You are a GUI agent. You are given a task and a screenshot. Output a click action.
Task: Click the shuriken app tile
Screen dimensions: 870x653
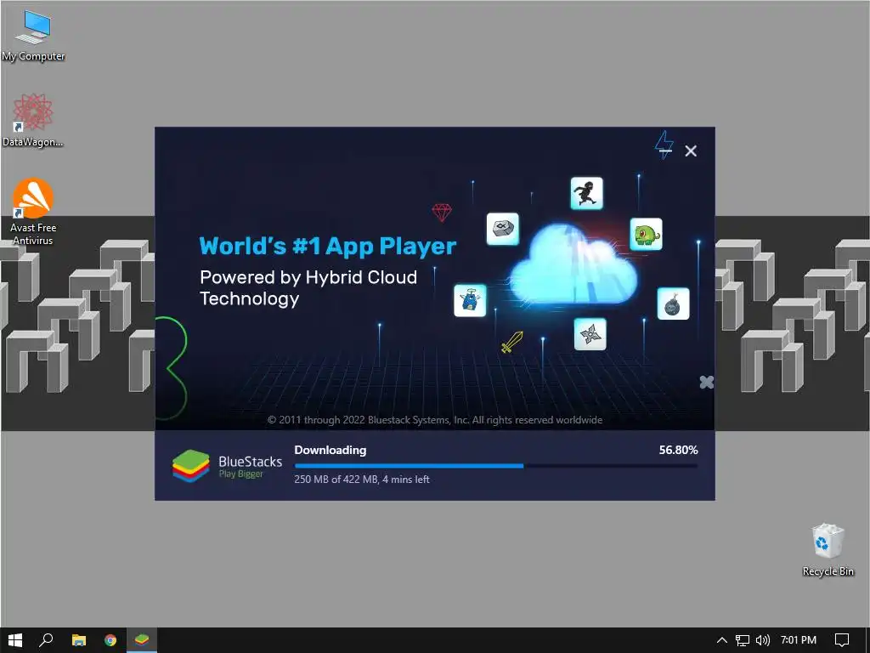[590, 334]
